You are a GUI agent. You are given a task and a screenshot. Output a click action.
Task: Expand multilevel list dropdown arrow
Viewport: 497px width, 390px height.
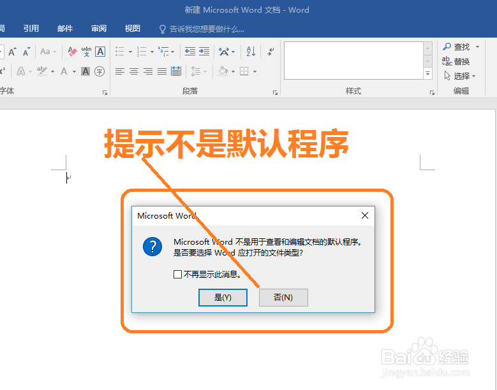point(173,52)
